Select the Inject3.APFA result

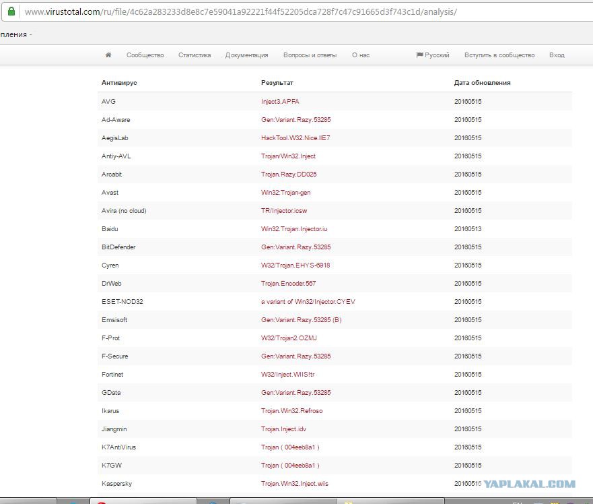coord(280,102)
